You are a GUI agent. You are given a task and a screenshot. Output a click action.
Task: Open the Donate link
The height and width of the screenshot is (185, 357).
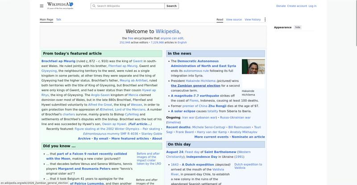(281, 6)
